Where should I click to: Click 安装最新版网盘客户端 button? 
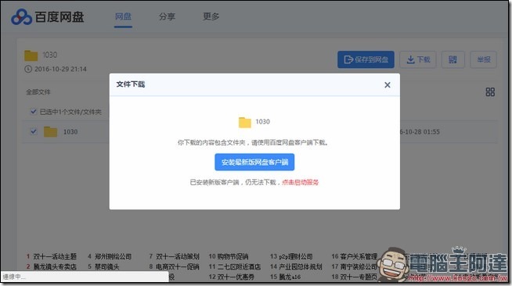tap(254, 163)
